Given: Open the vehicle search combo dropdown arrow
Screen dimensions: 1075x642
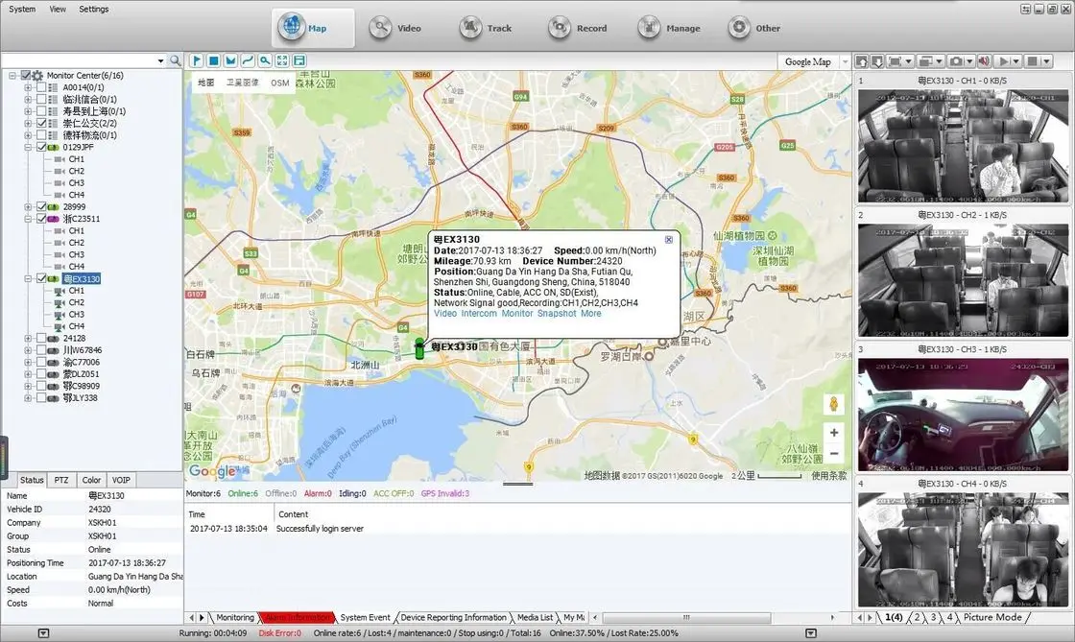Looking at the screenshot, I should (x=160, y=61).
